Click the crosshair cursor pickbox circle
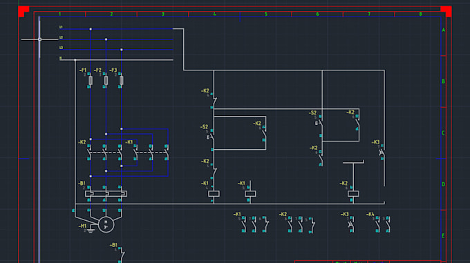This screenshot has height=263, width=470. pyautogui.click(x=40, y=39)
